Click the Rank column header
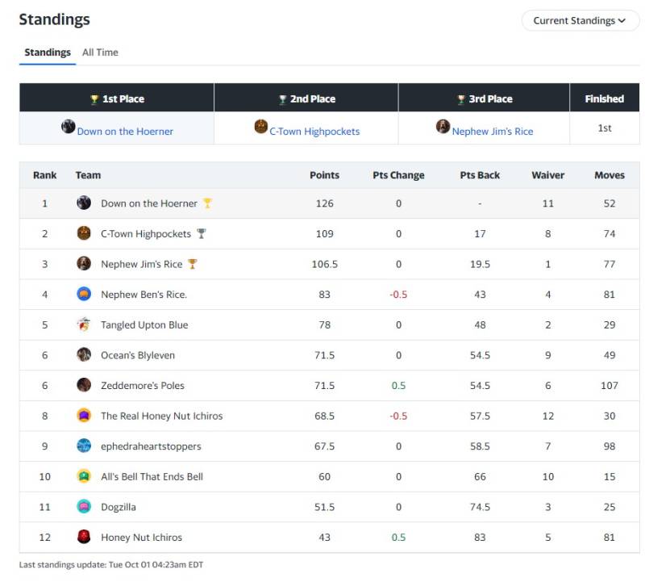This screenshot has height=586, width=645. tap(45, 175)
